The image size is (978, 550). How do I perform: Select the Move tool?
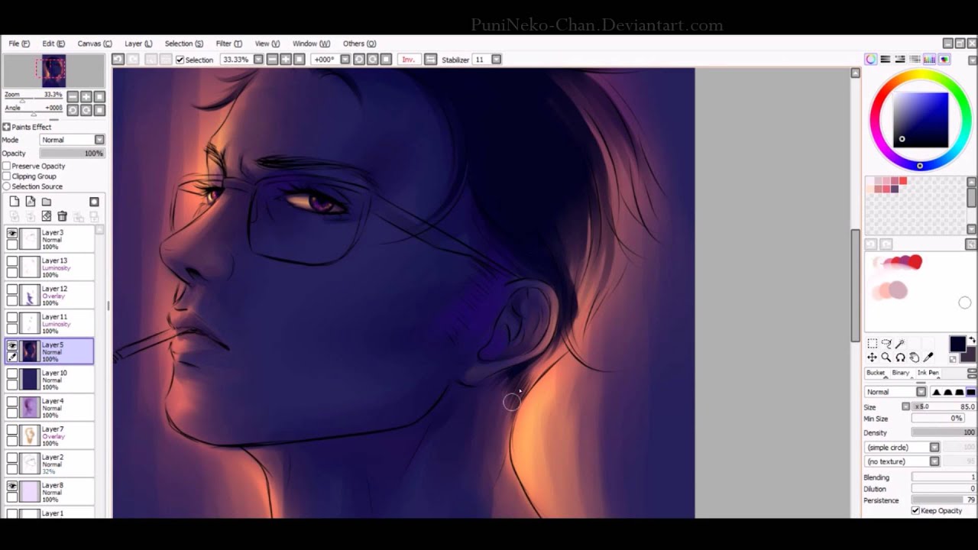click(x=872, y=357)
